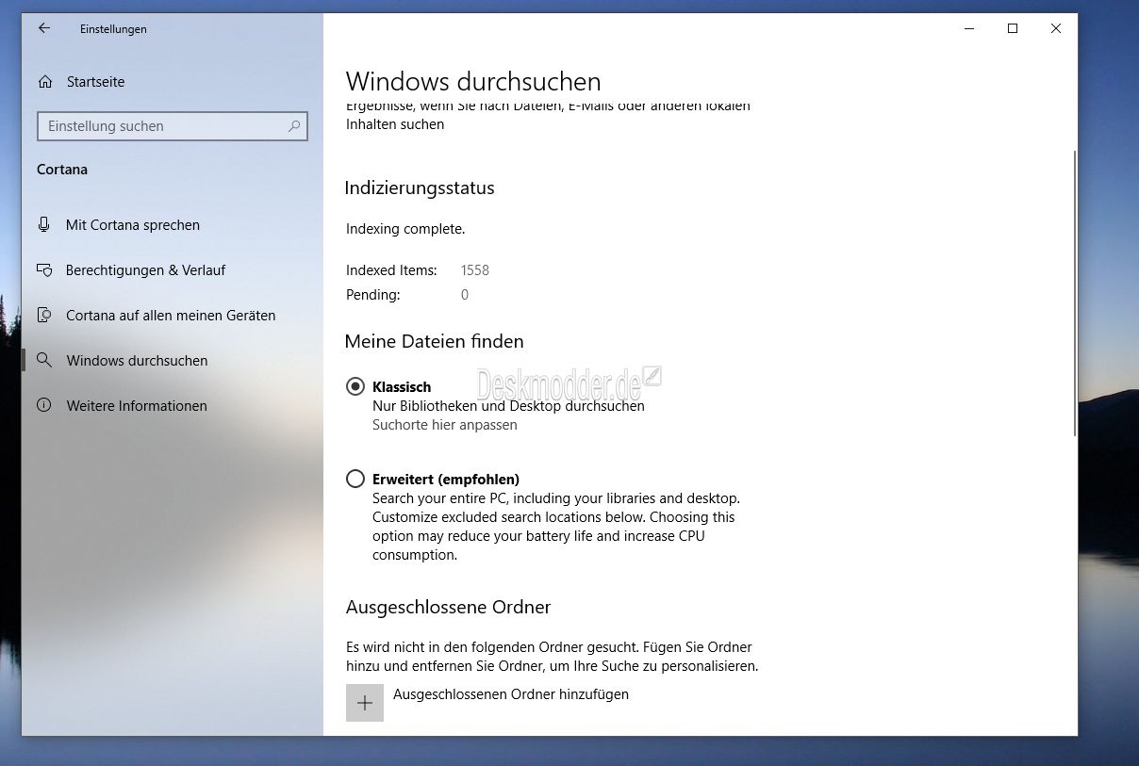This screenshot has width=1139, height=766.
Task: Click the Cortana devices icon
Action: tap(44, 315)
